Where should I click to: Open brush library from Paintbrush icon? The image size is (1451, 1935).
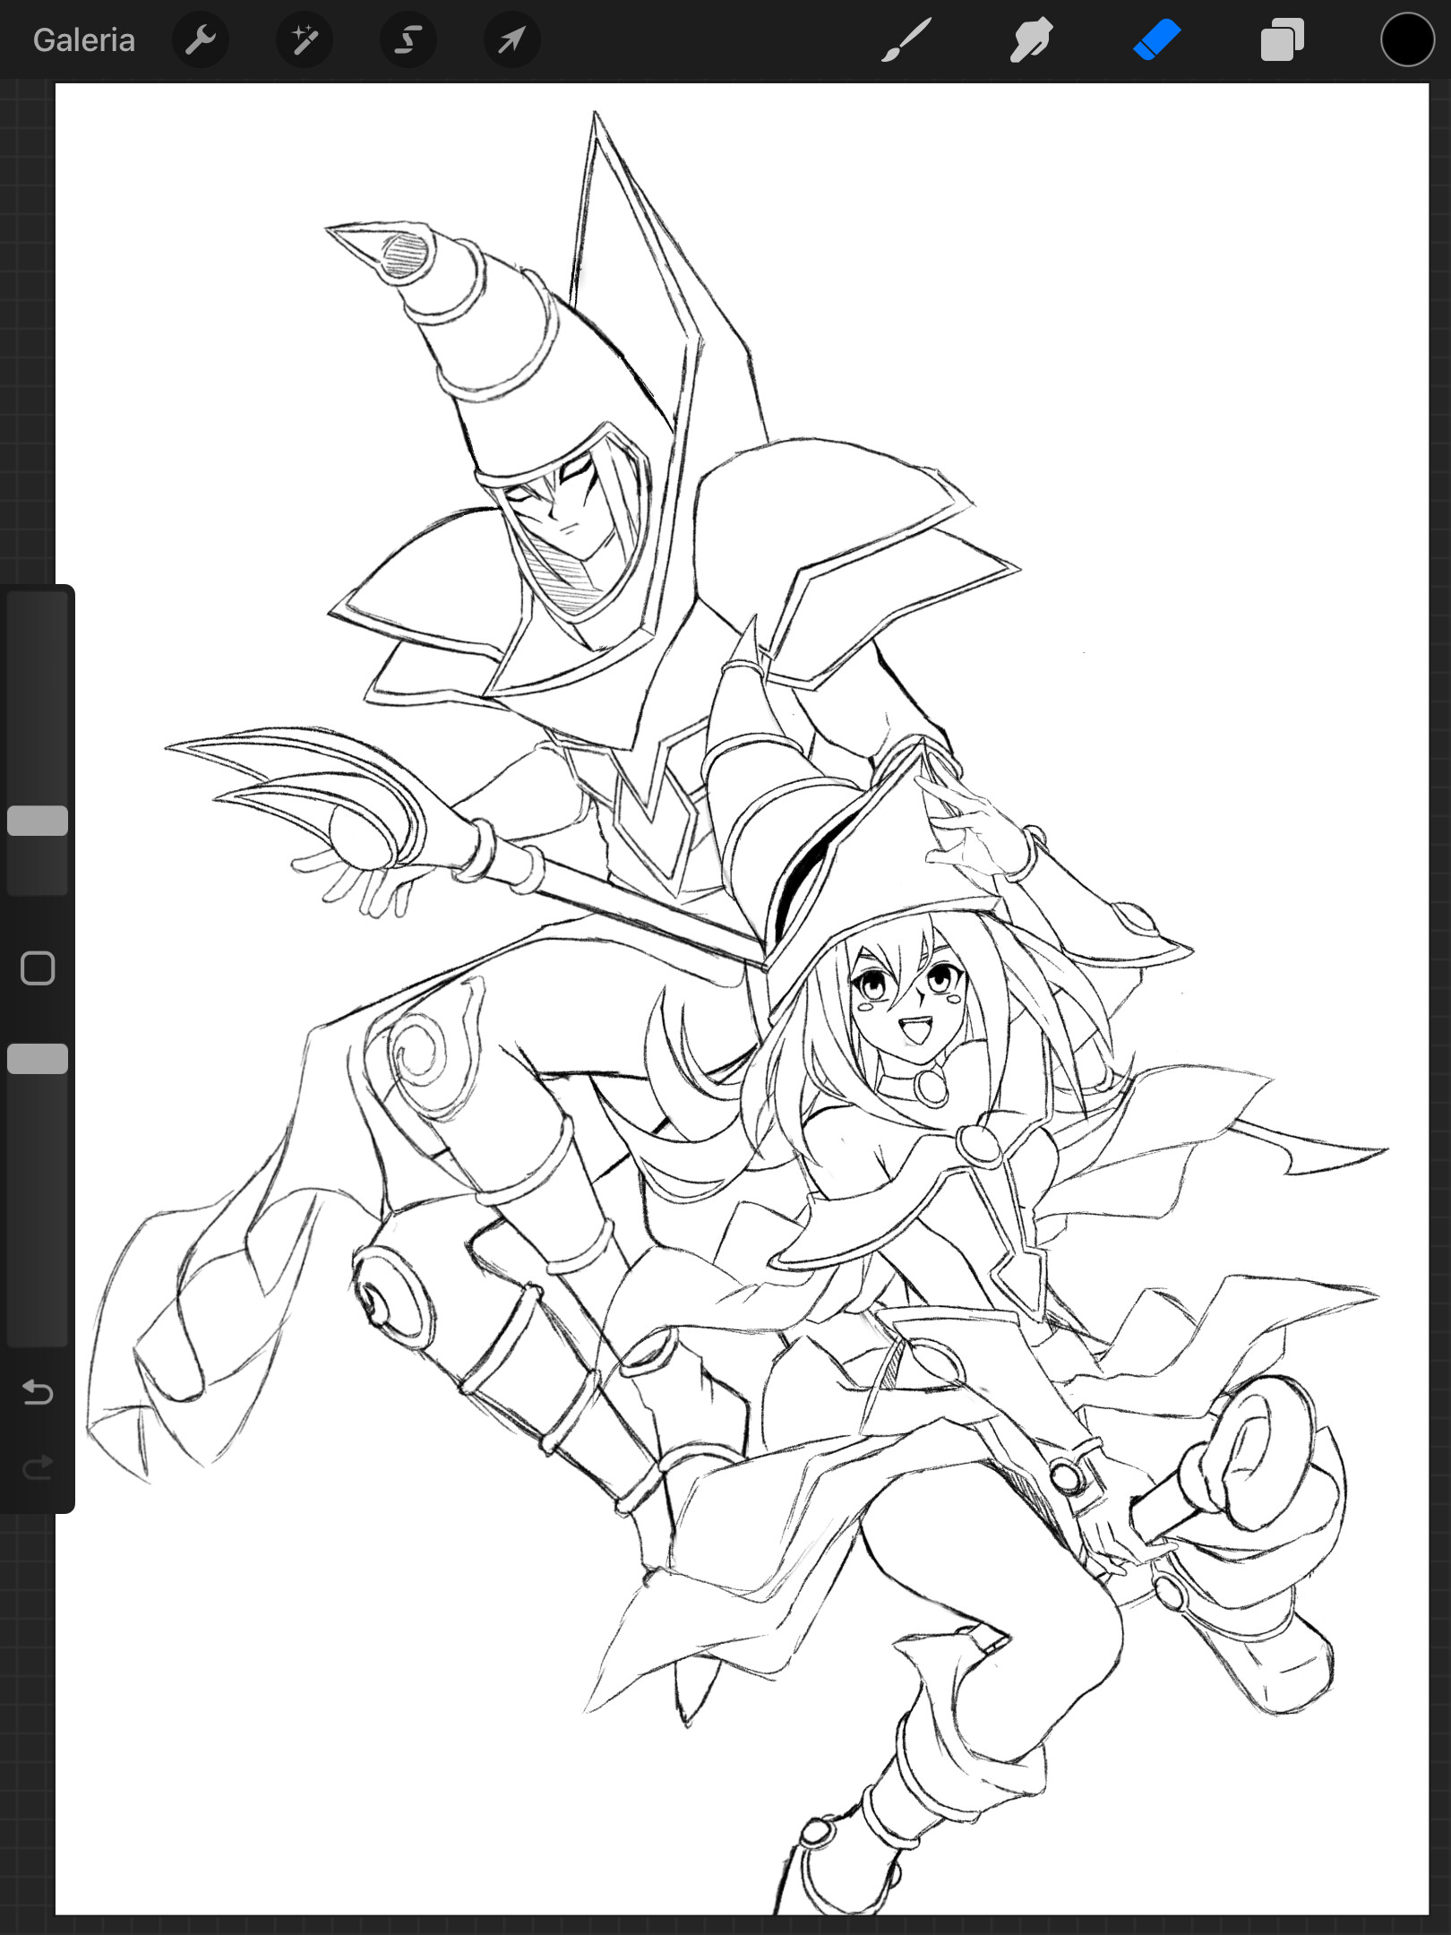point(906,39)
